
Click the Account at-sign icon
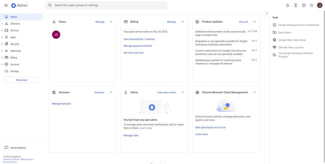coord(6,64)
